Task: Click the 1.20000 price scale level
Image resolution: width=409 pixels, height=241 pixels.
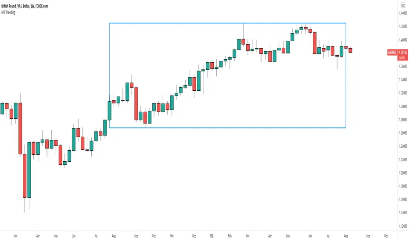Action: (x=402, y=173)
